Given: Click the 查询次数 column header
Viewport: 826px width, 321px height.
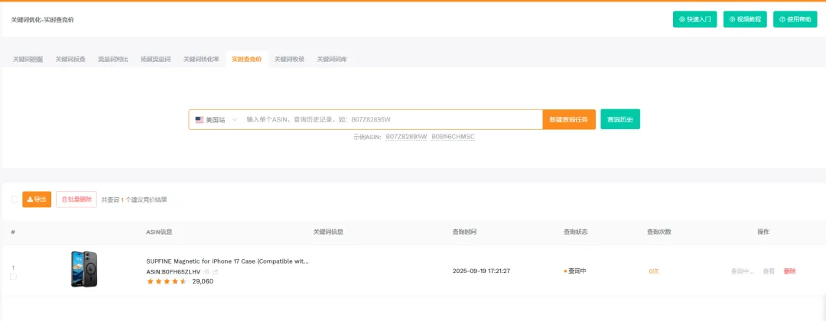Looking at the screenshot, I should point(659,232).
